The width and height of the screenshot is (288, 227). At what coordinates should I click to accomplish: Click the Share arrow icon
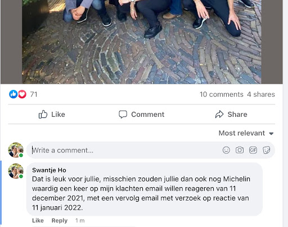pos(219,114)
